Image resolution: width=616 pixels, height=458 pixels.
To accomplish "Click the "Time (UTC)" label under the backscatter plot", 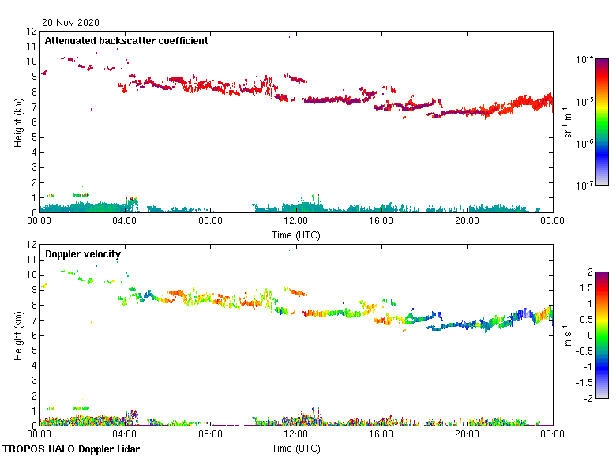I will point(296,235).
